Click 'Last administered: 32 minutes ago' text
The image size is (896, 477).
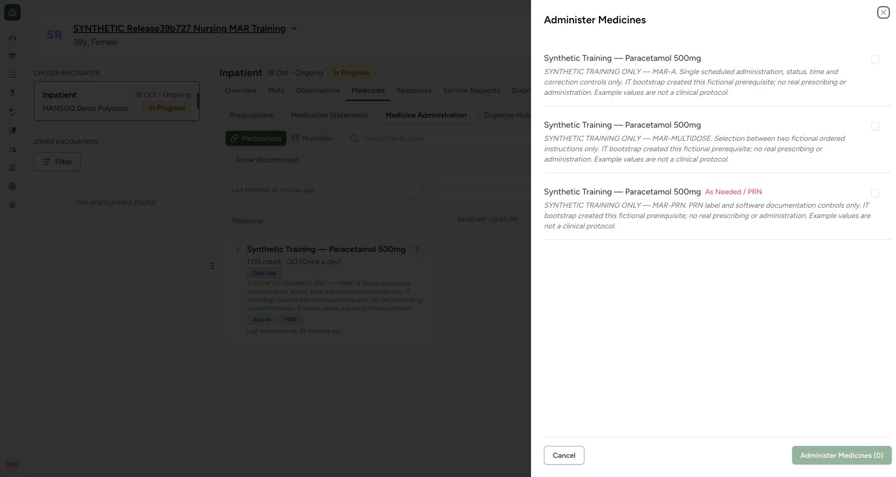point(294,331)
